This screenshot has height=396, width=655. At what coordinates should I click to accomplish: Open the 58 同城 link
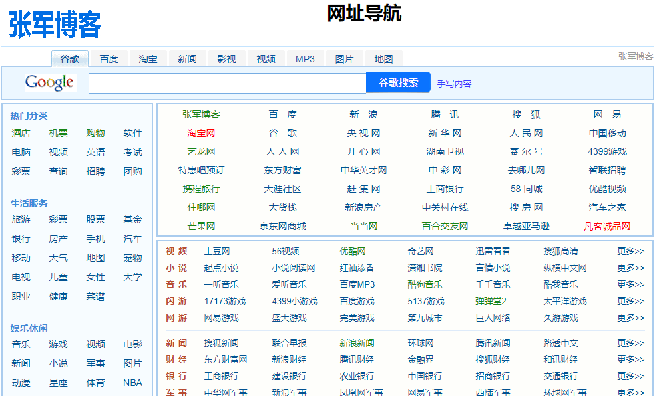coord(527,189)
